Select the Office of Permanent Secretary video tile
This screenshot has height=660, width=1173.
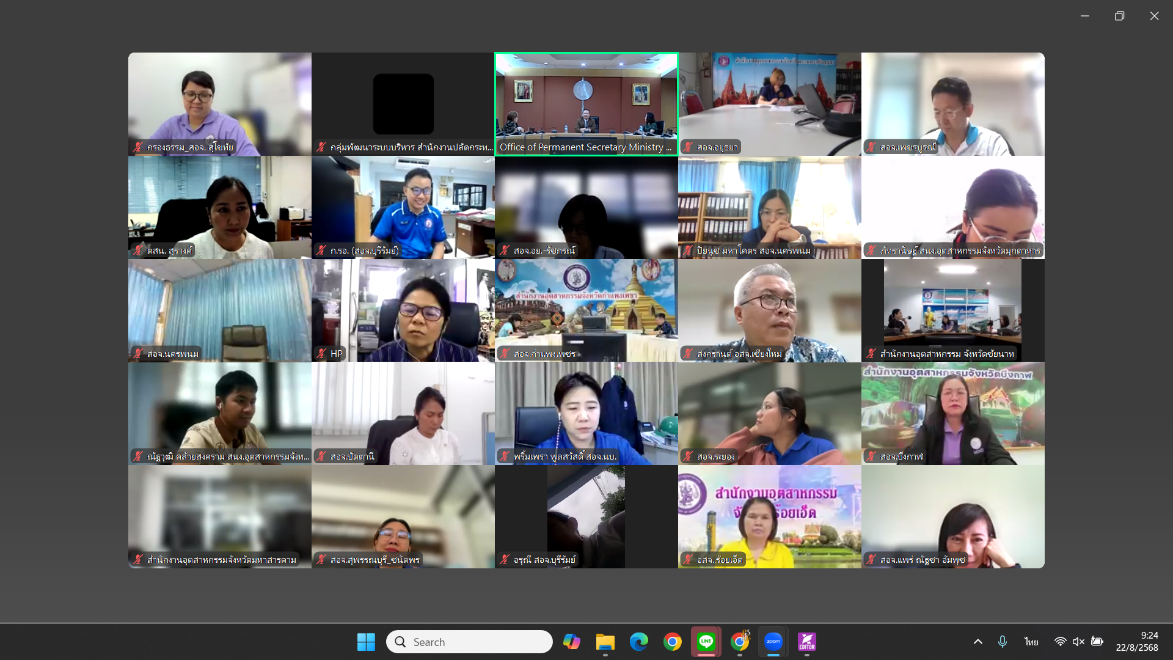[x=586, y=103]
